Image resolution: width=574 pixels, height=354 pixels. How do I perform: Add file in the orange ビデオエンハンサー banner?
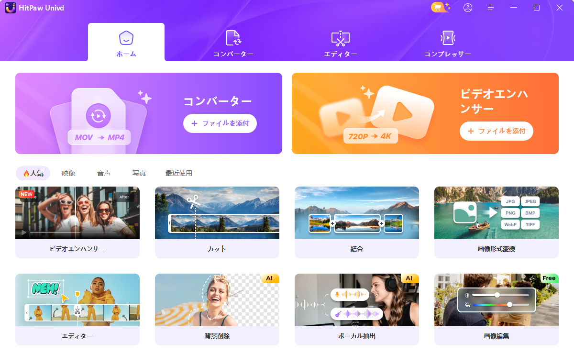coord(497,131)
